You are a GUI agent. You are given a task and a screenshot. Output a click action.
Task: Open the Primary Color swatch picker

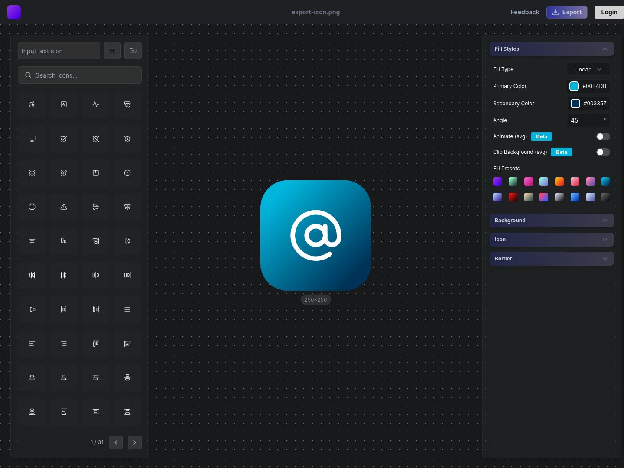[574, 86]
